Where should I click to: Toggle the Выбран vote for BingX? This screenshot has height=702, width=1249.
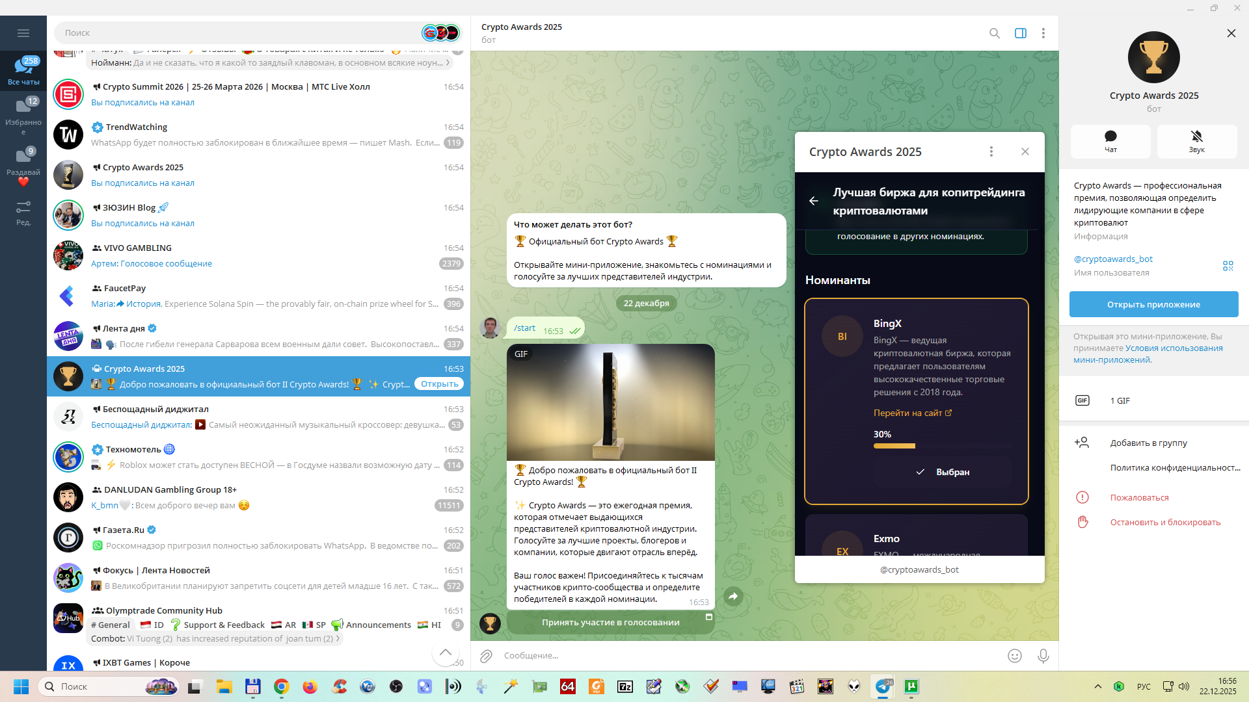point(942,472)
